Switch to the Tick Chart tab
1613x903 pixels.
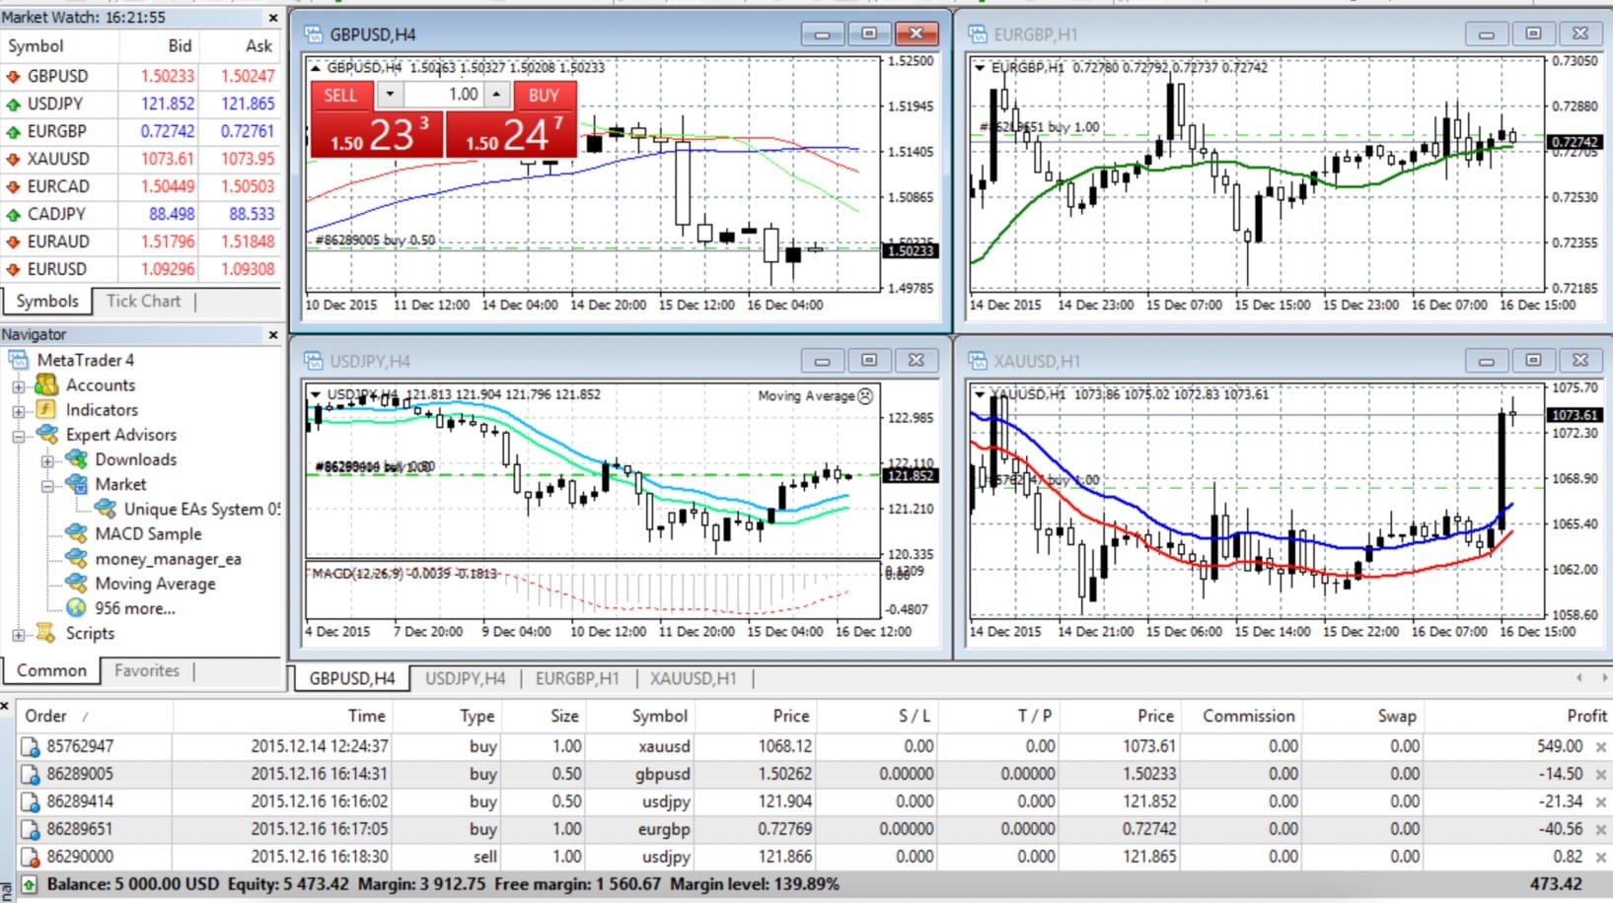144,301
